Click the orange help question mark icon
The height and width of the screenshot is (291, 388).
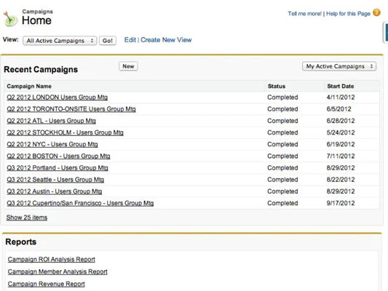(x=376, y=12)
